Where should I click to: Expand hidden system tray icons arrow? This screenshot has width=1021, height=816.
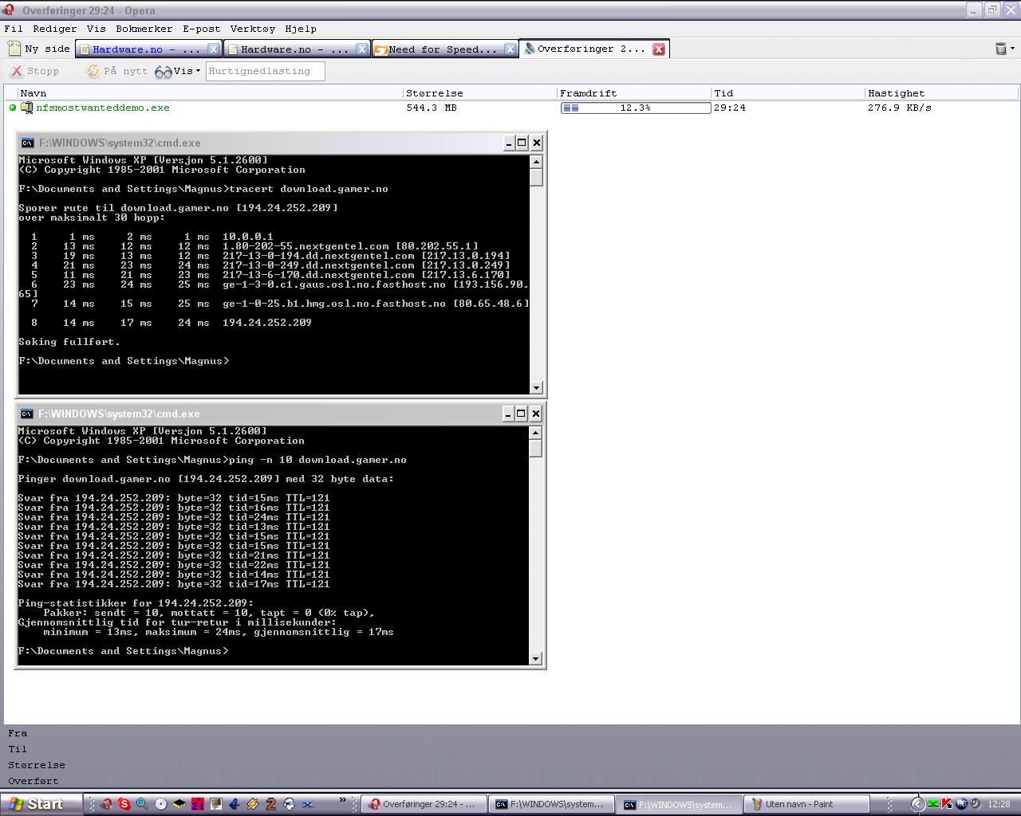918,804
